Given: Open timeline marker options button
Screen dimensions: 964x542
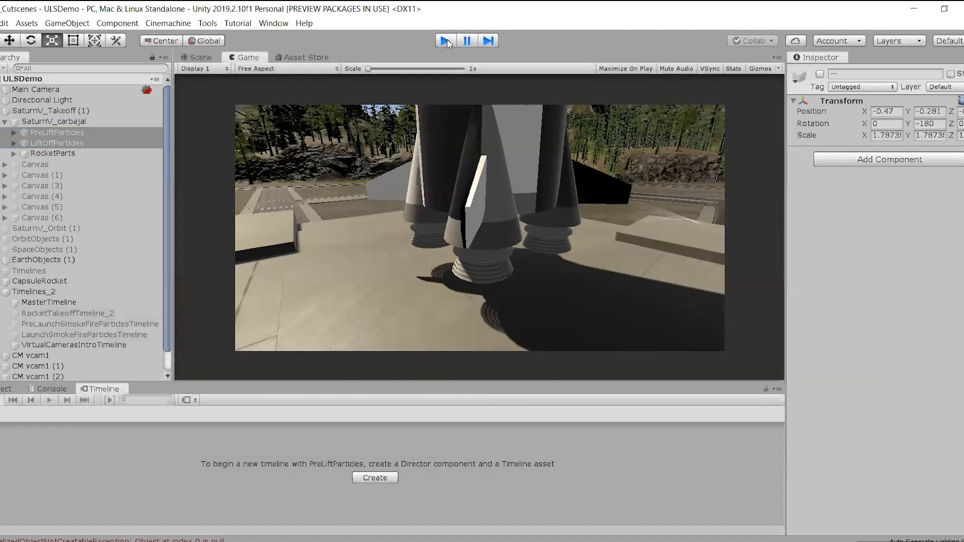Looking at the screenshot, I should point(189,400).
